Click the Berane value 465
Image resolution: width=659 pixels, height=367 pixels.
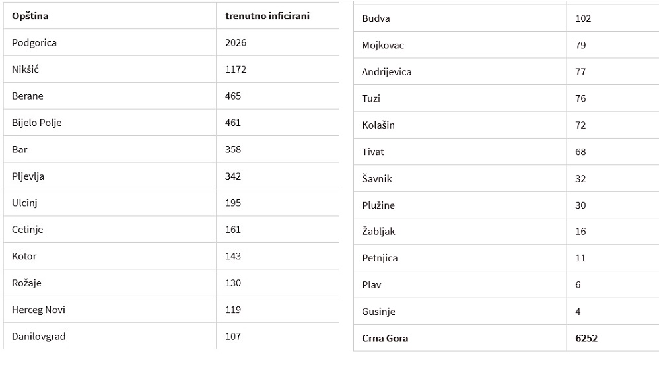coord(233,96)
